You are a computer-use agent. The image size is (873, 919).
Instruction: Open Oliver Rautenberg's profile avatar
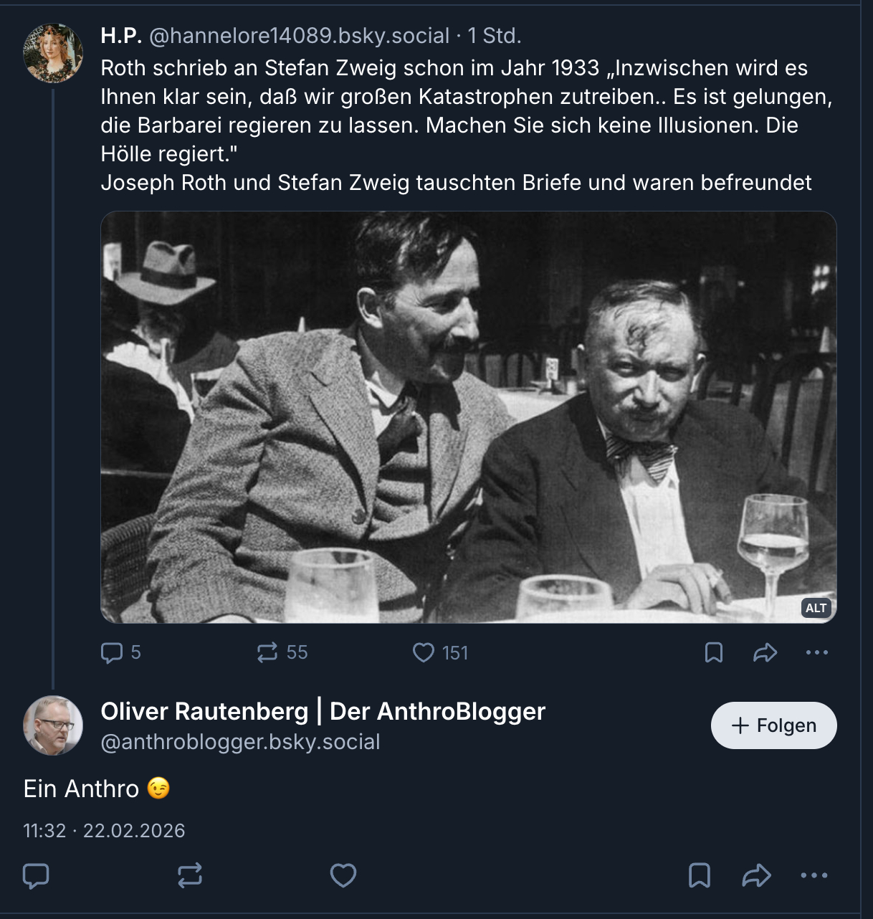[53, 725]
